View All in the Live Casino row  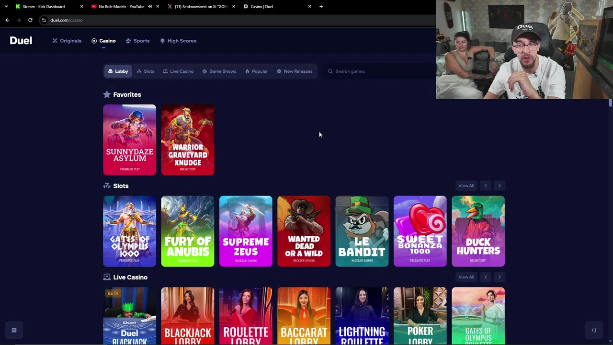click(466, 277)
